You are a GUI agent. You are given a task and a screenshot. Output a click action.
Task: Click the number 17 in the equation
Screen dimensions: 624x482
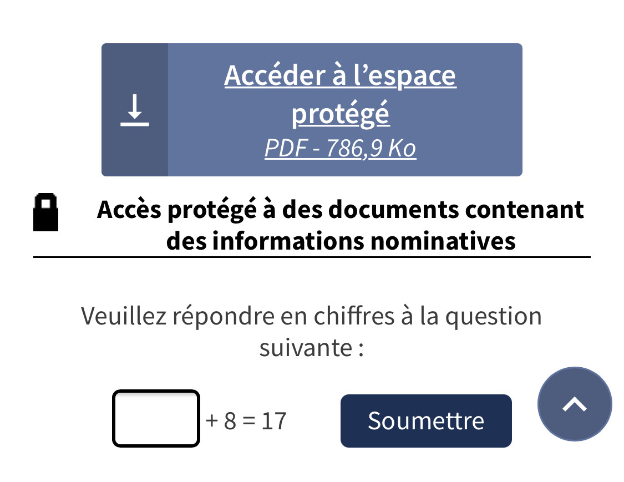pyautogui.click(x=274, y=421)
